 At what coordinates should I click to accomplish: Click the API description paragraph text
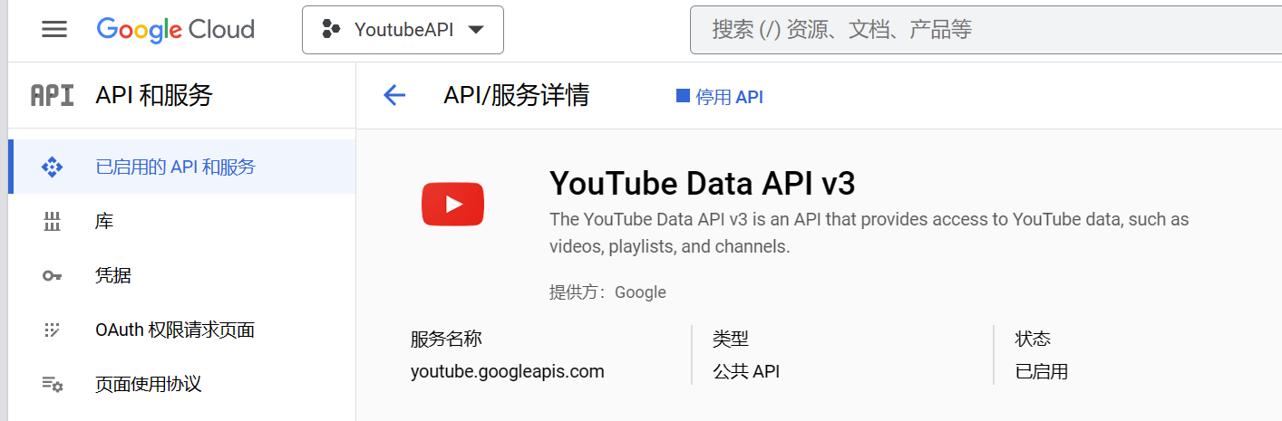point(869,233)
